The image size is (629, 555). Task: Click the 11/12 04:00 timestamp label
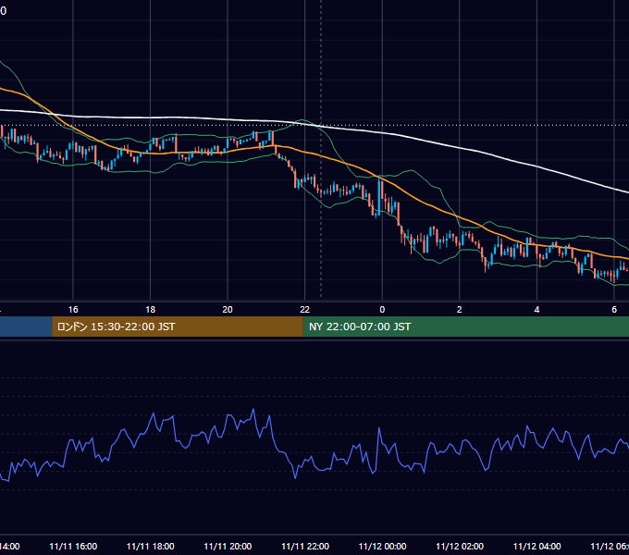[537, 546]
